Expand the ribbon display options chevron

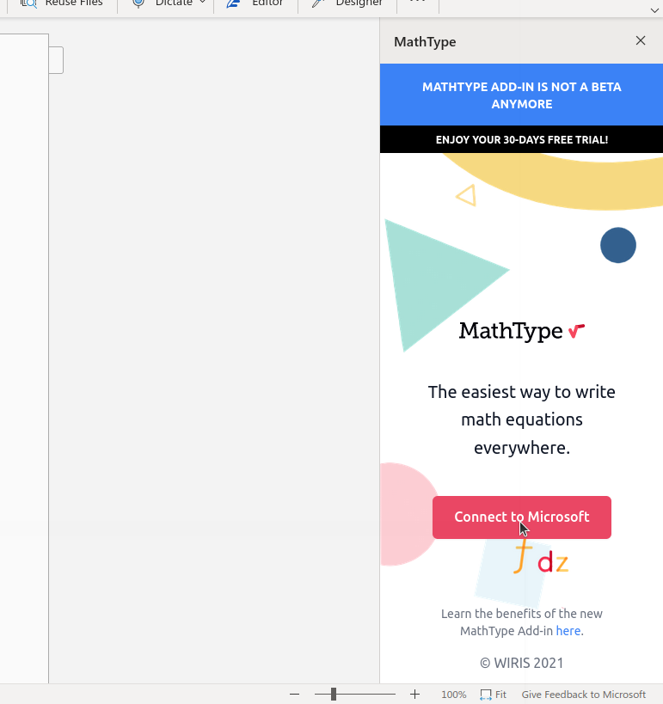click(x=654, y=9)
